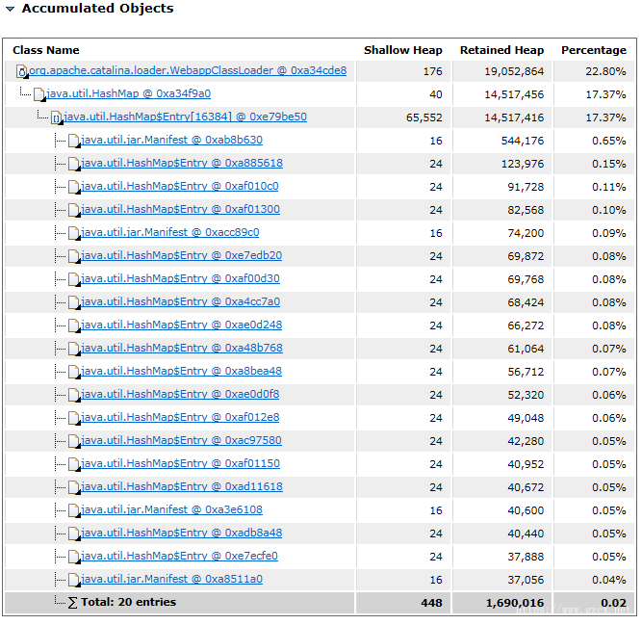
Task: Open HashMap$Entry @ 0xaf010c0 link
Action: (x=180, y=186)
